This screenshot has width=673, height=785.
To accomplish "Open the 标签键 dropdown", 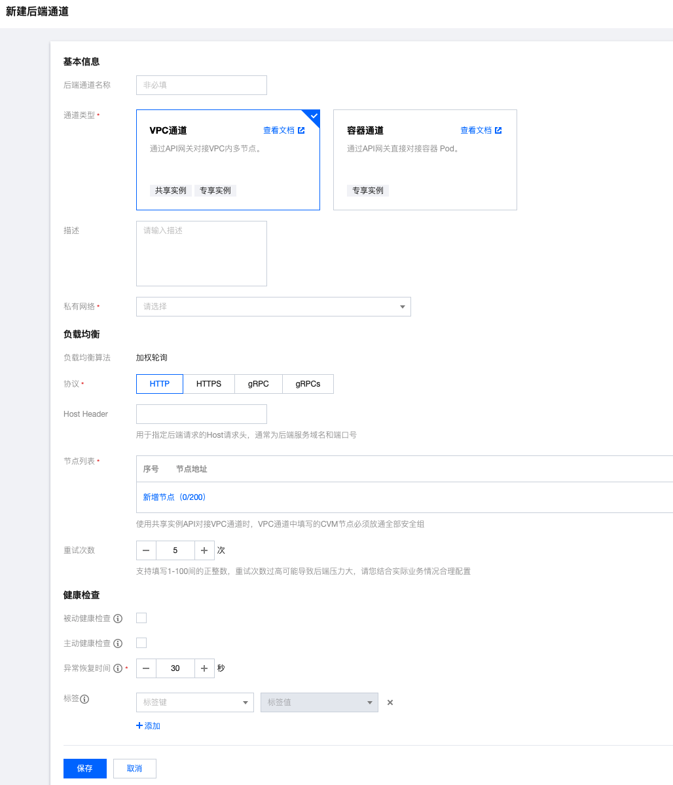I will tap(195, 702).
